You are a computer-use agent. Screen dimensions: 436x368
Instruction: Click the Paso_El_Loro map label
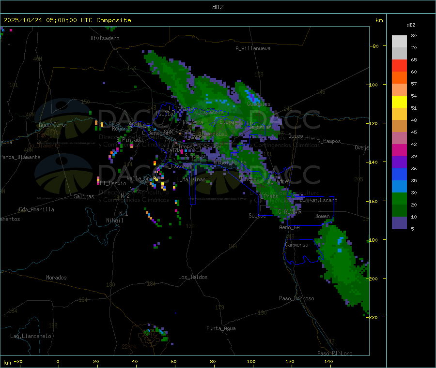335,353
